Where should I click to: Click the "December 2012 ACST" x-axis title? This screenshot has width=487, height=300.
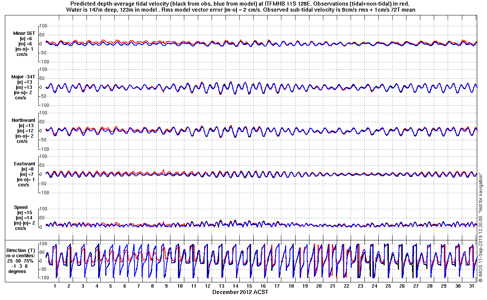pyautogui.click(x=241, y=292)
